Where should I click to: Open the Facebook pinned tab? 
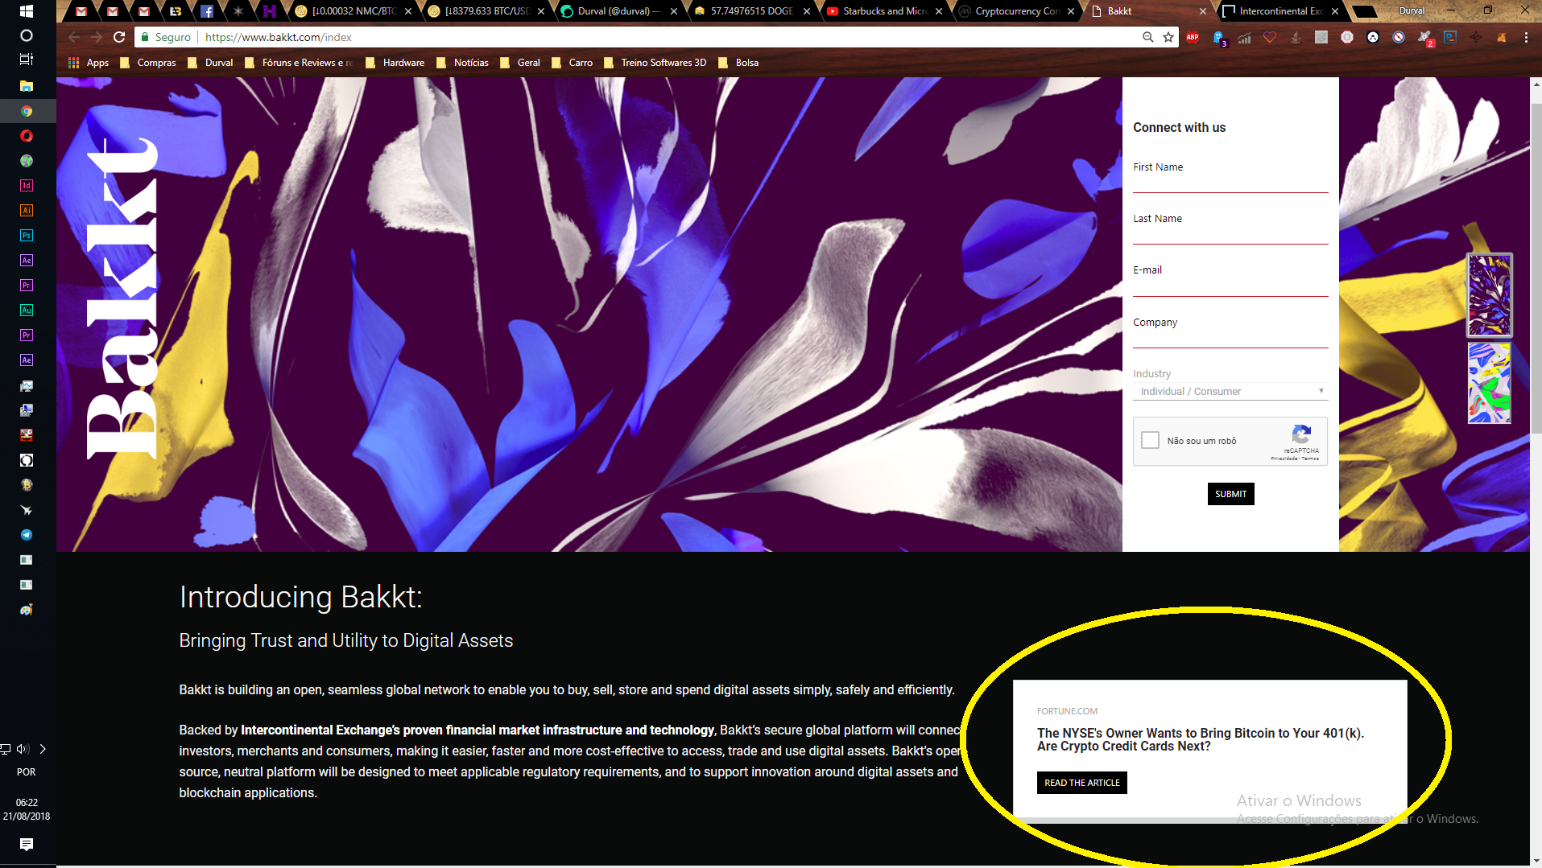(207, 11)
